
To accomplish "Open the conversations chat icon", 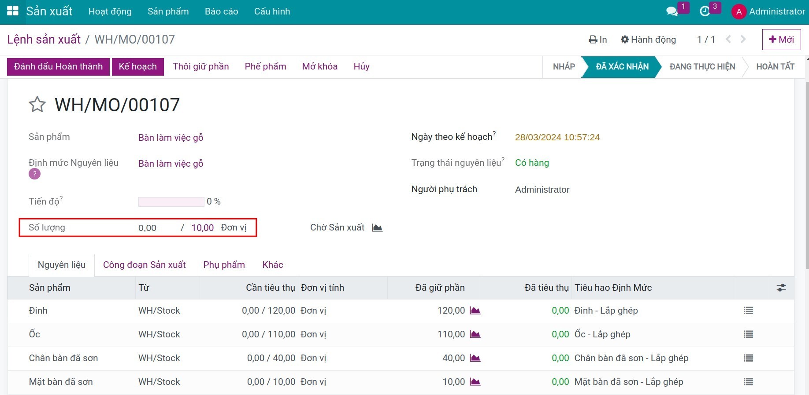I will pos(672,11).
